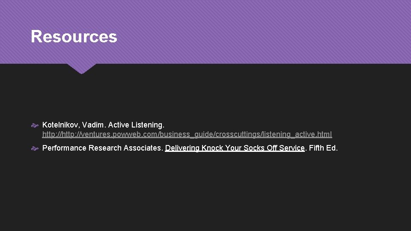Click the underlined Delivering Knock Your Socks Off Service title

(235, 148)
